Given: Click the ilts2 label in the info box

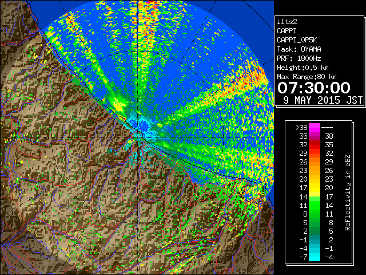Looking at the screenshot, I should tap(287, 22).
